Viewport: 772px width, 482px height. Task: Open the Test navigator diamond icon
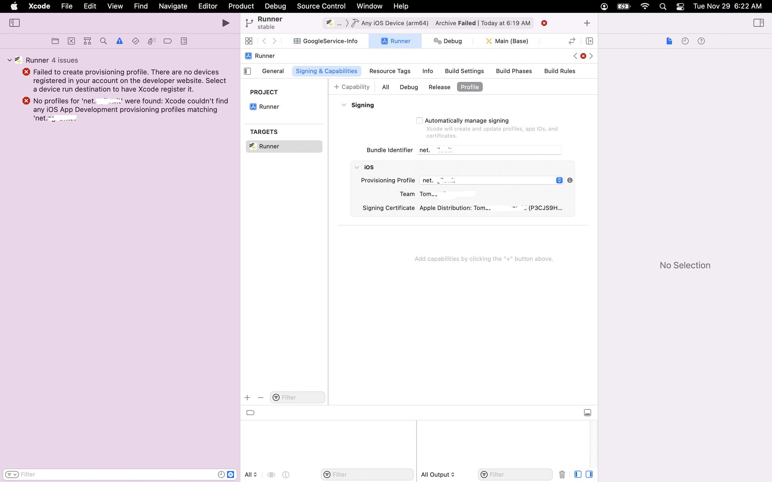tap(136, 41)
